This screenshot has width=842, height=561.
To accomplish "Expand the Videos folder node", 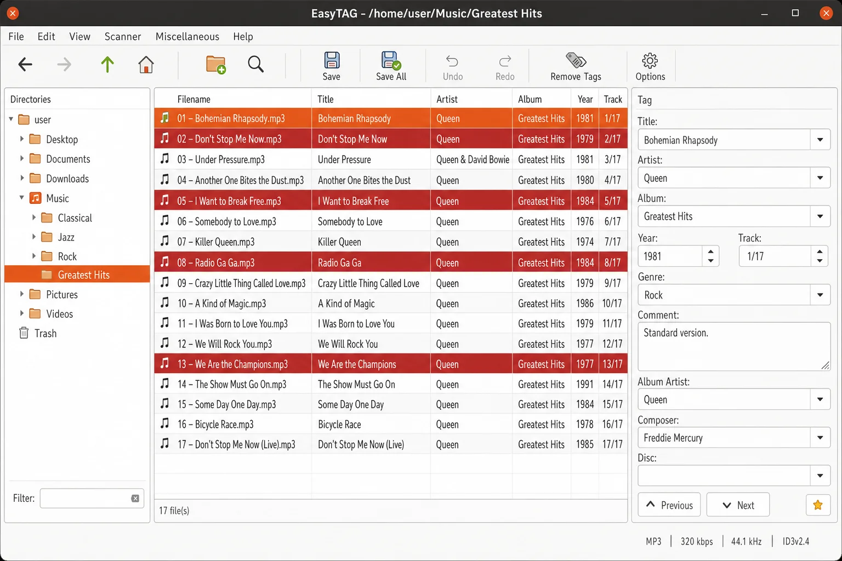I will click(x=22, y=313).
